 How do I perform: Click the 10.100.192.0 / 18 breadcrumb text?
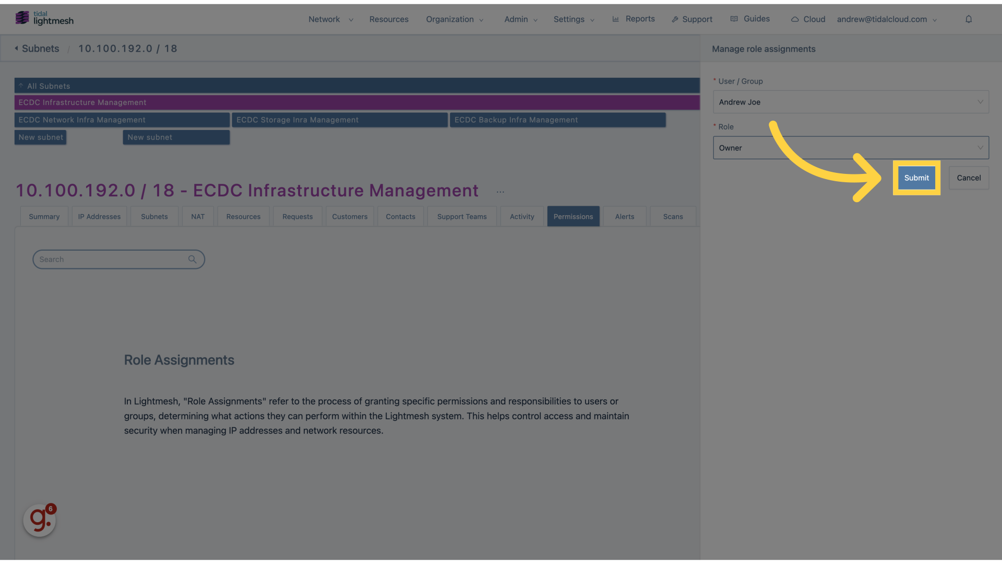tap(128, 49)
